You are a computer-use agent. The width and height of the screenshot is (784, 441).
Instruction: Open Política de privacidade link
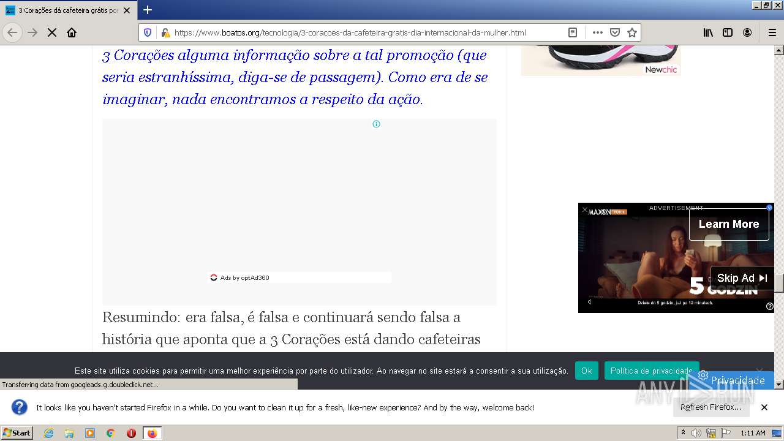click(652, 371)
